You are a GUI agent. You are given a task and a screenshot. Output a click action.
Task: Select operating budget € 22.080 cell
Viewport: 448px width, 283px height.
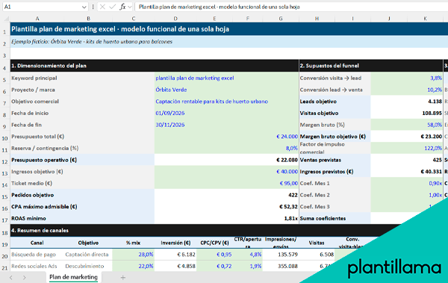(x=226, y=160)
